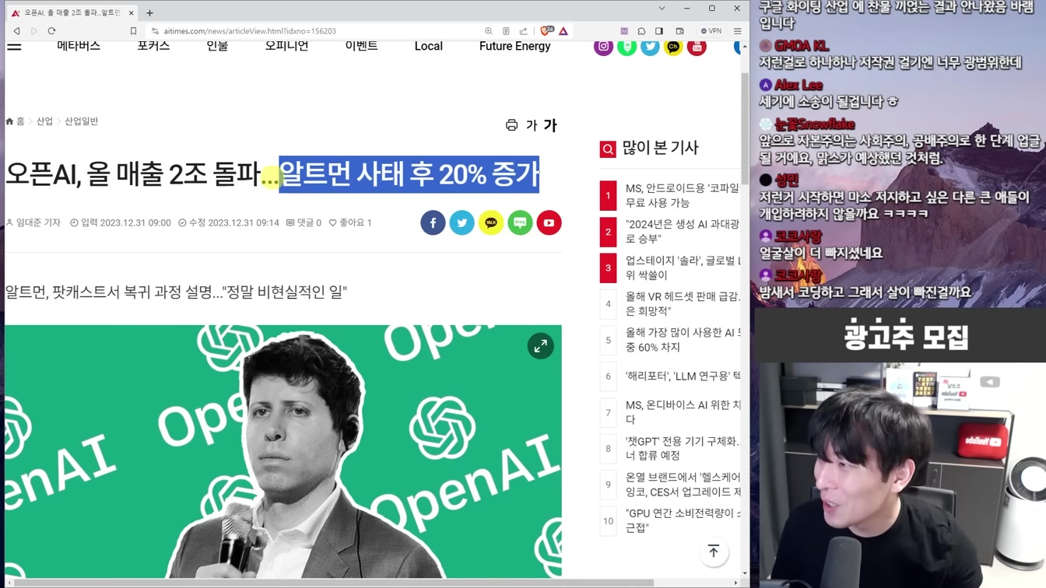Visit the site's Twitter header icon

pos(650,47)
